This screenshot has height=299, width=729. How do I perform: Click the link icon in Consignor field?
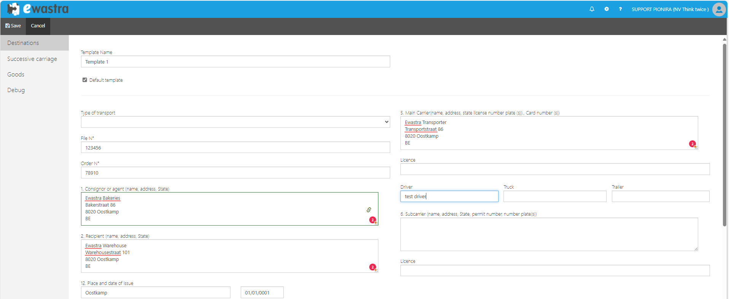(369, 210)
